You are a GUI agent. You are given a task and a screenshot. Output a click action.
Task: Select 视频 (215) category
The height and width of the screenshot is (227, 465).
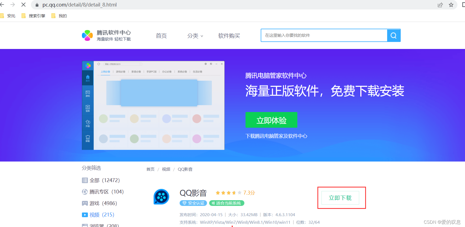tap(98, 215)
